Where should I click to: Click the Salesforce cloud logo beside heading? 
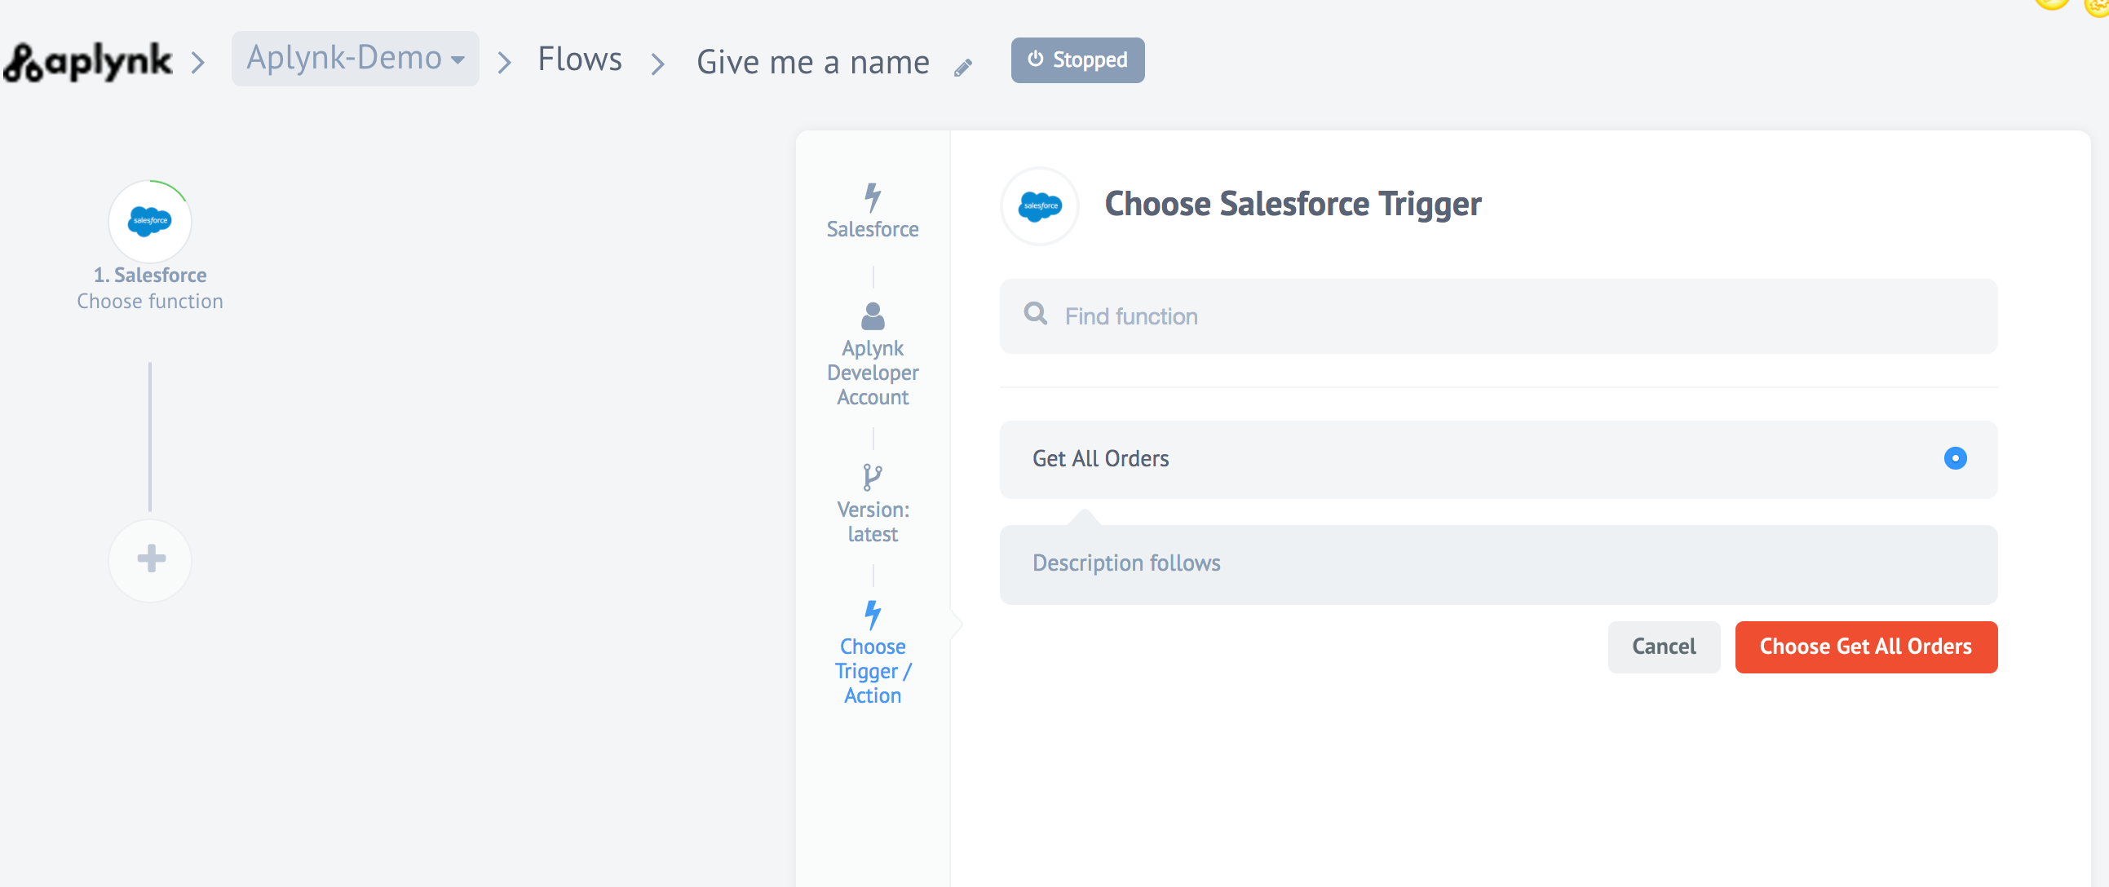tap(1040, 205)
